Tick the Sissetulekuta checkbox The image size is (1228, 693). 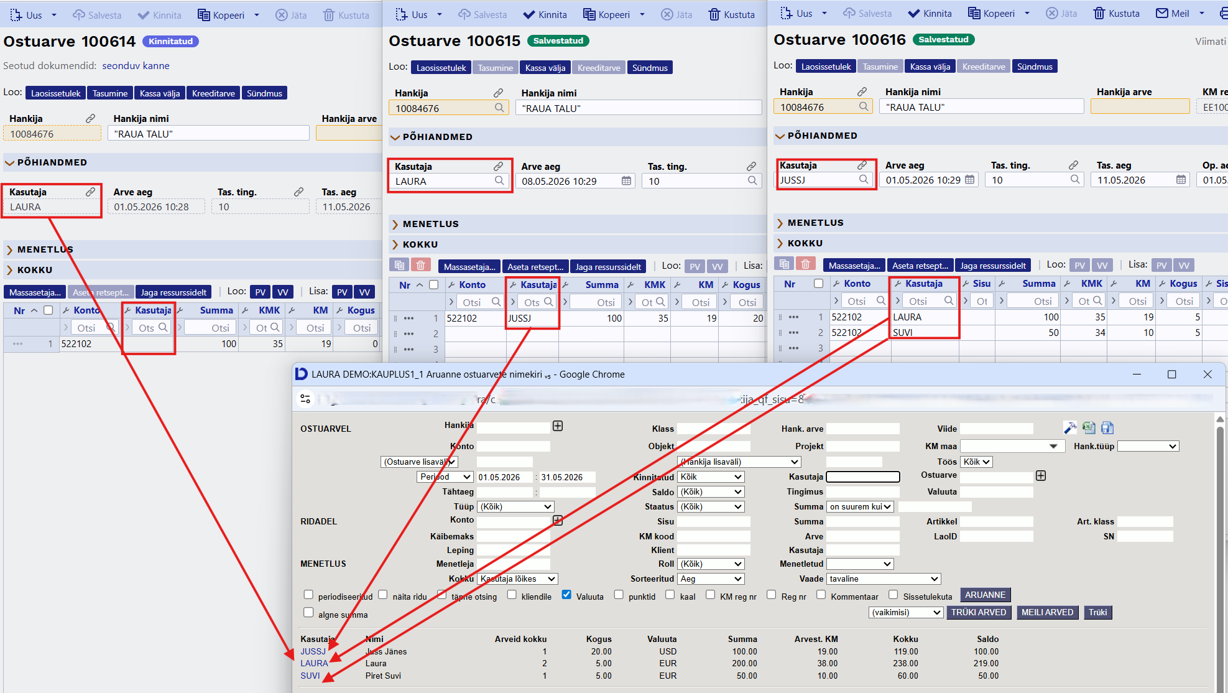point(893,595)
